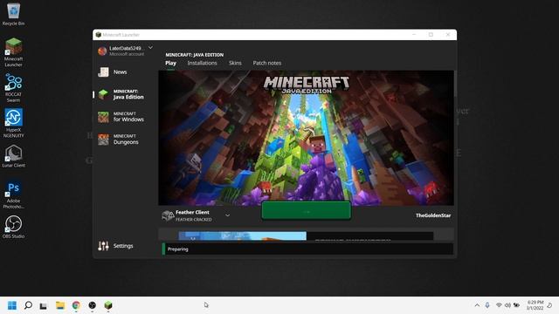This screenshot has width=559, height=314.
Task: Click the Feather Client installation icon
Action: click(x=168, y=215)
